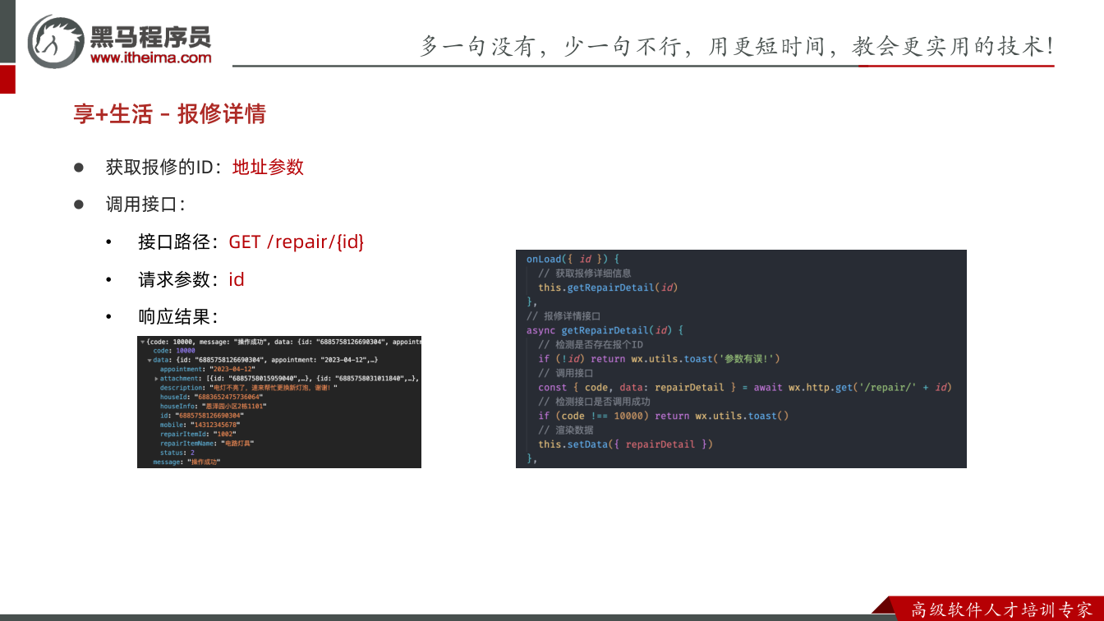The height and width of the screenshot is (621, 1104).
Task: Click the houseInfo row in console
Action: 214,406
